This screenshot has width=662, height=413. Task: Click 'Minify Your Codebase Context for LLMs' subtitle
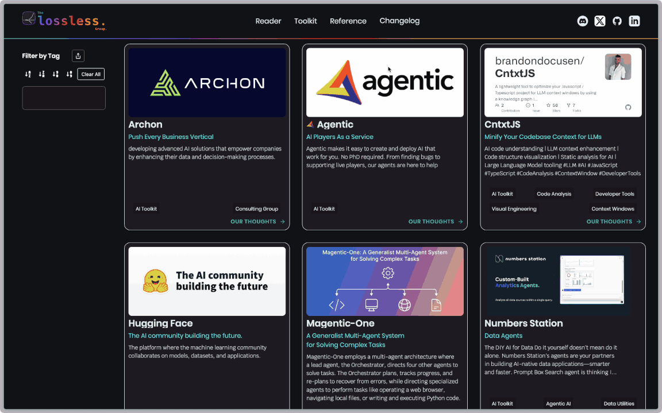coord(543,137)
